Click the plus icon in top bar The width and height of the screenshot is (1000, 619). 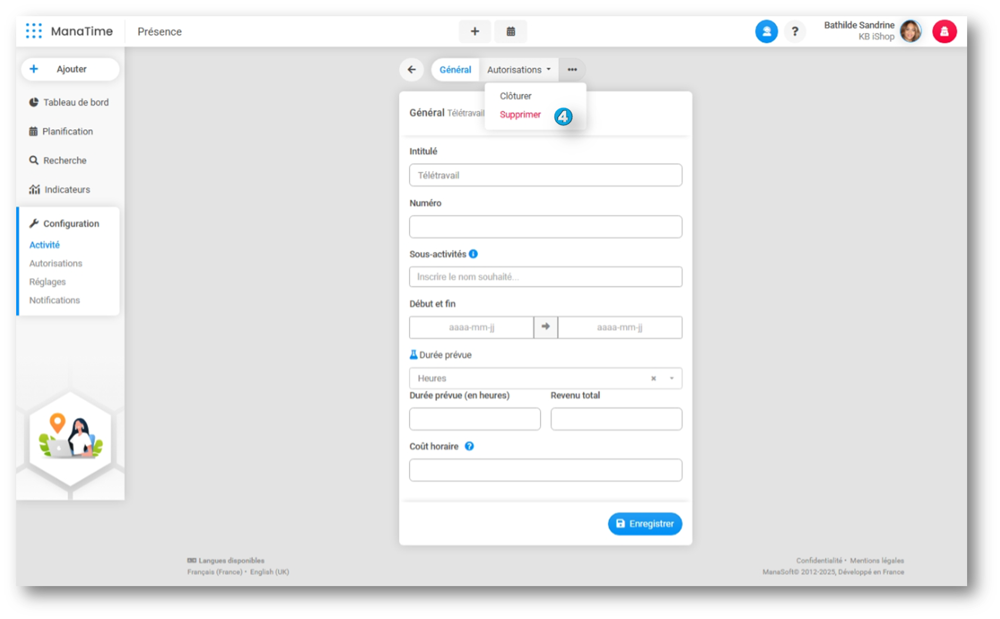click(x=474, y=31)
